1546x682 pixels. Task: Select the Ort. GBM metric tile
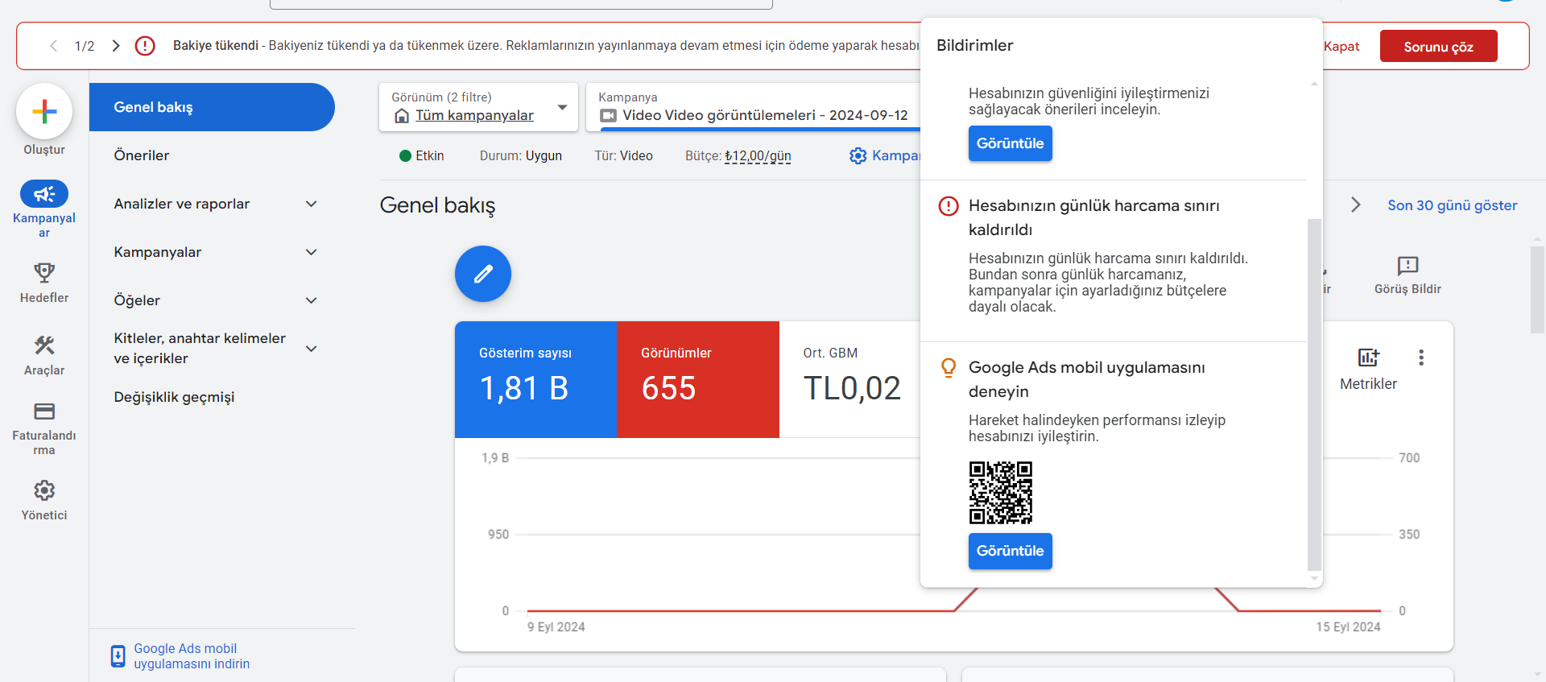click(849, 380)
